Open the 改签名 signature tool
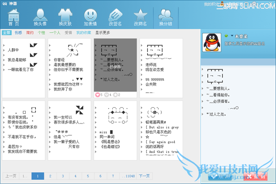The height and width of the screenshot is (184, 276). [115, 17]
